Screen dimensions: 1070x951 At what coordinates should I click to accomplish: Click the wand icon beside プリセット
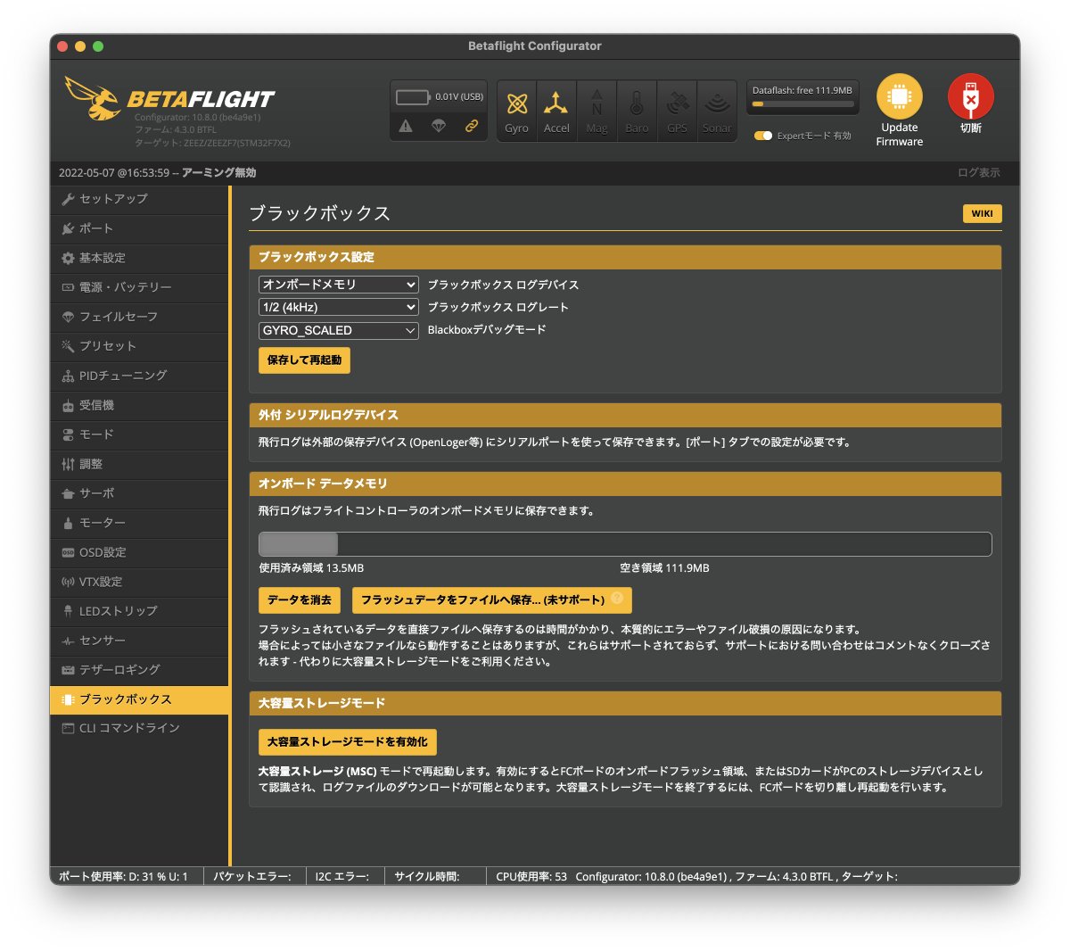(68, 346)
